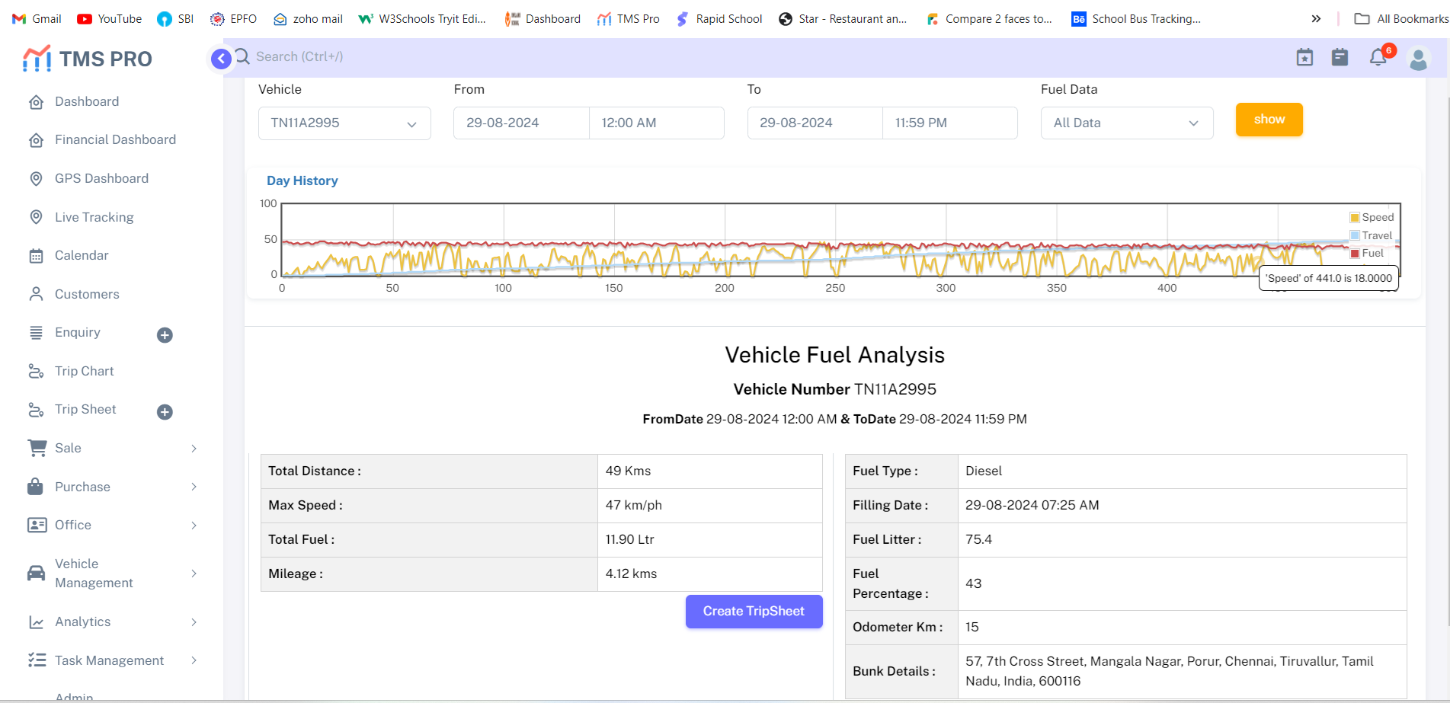This screenshot has height=703, width=1450.
Task: Click the Dashboard home icon in sidebar
Action: (36, 102)
